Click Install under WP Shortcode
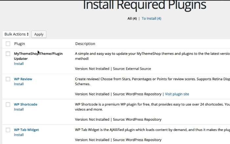This screenshot has height=144, width=230. pyautogui.click(x=19, y=109)
